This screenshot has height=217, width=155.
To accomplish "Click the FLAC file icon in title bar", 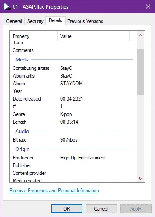I will pos(7,7).
